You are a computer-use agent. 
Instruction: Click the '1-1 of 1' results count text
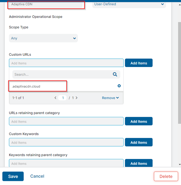[18, 98]
